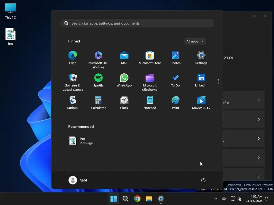Open LinkedIn
274x205 pixels.
(201, 81)
